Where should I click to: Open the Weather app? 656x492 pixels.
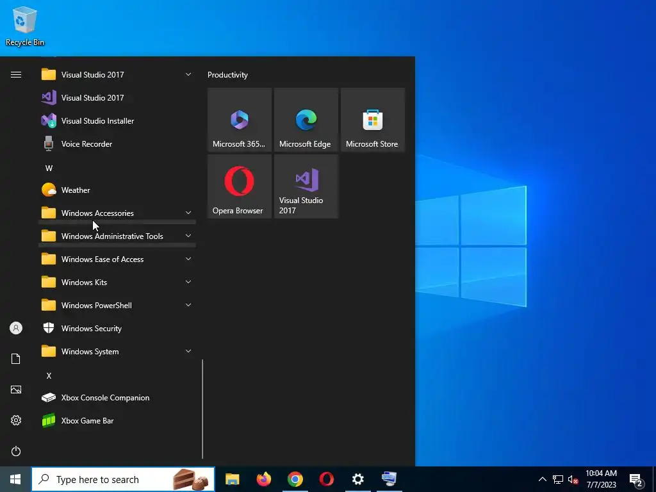(x=117, y=190)
